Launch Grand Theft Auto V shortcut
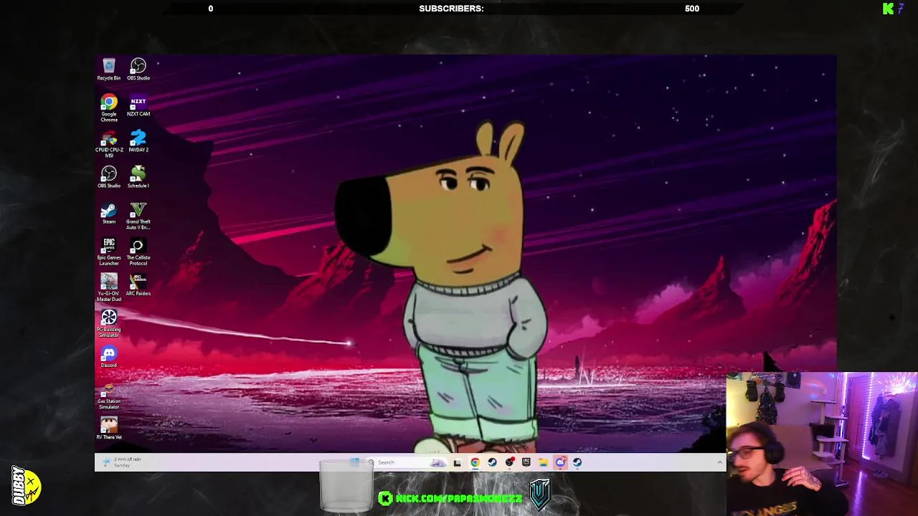 pos(138,216)
